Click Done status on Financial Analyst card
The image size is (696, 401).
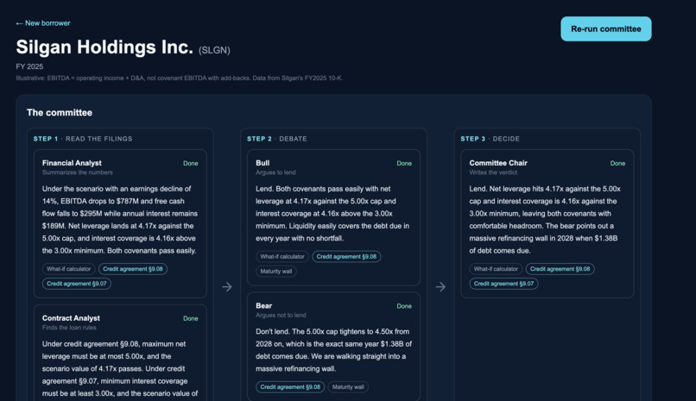point(191,164)
